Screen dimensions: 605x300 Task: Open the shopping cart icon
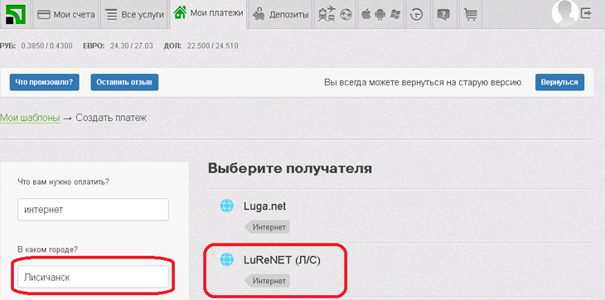(471, 15)
